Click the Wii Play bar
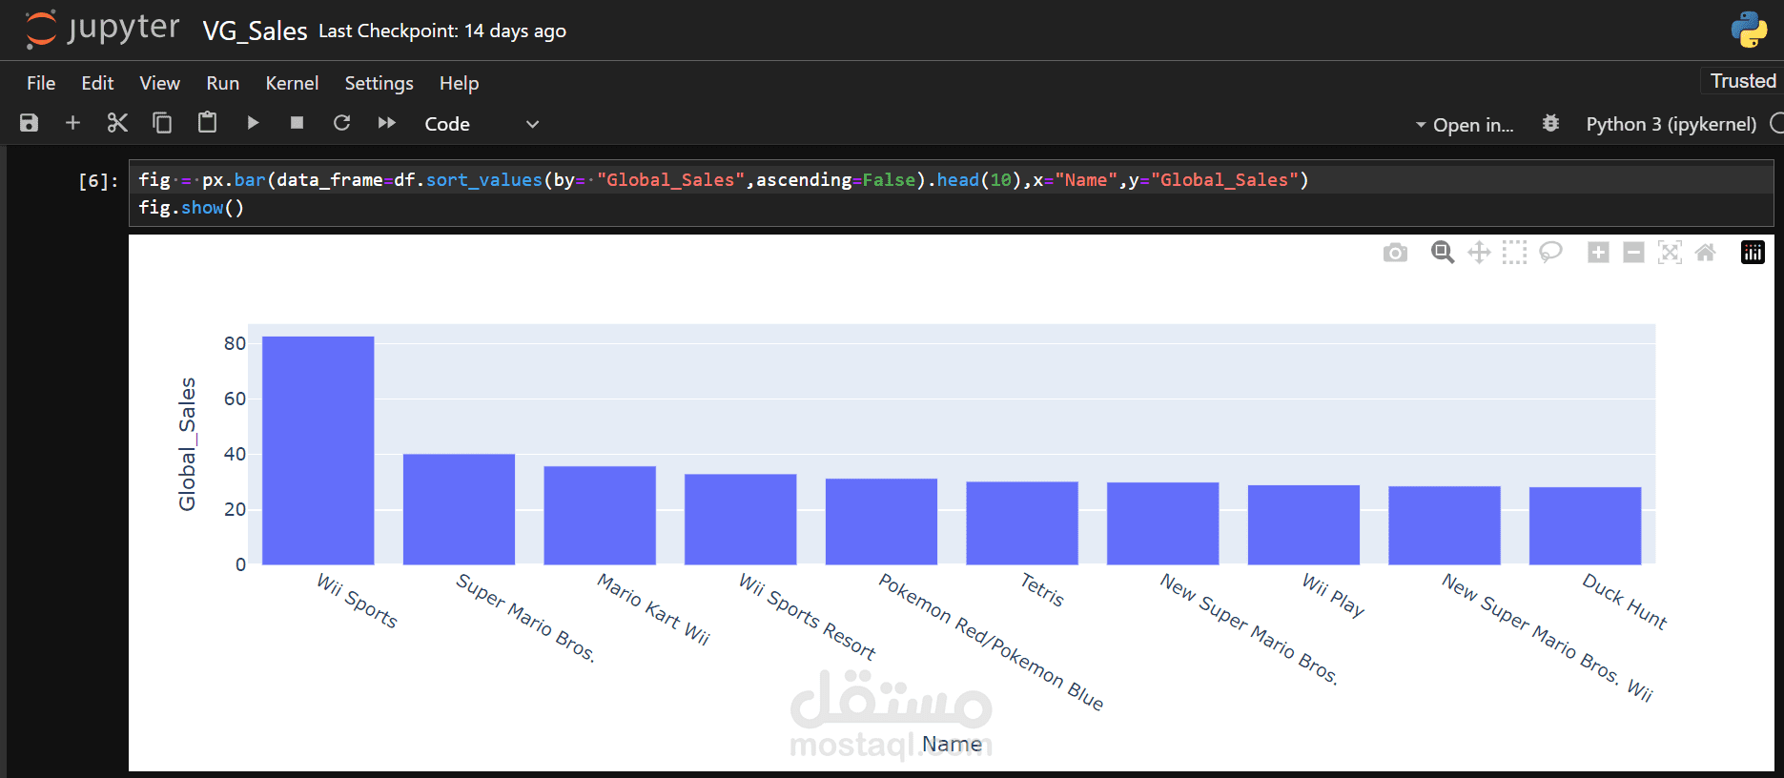The height and width of the screenshot is (778, 1784). tap(1303, 524)
